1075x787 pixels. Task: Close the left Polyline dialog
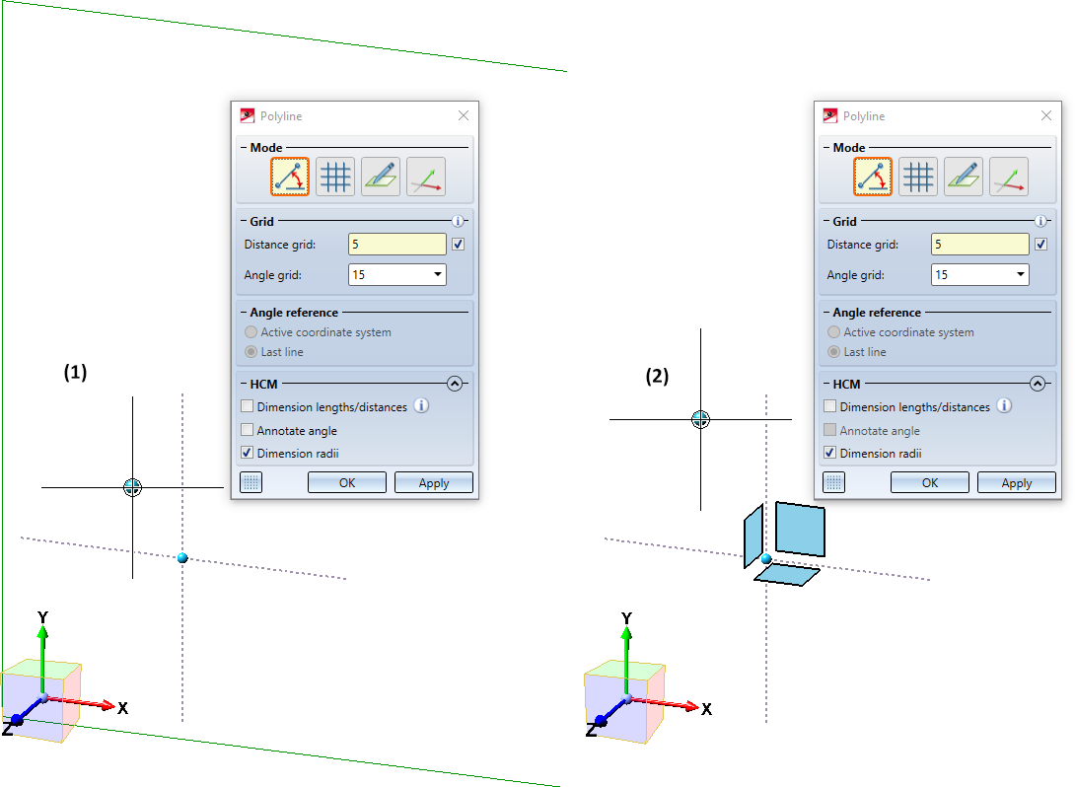(464, 115)
